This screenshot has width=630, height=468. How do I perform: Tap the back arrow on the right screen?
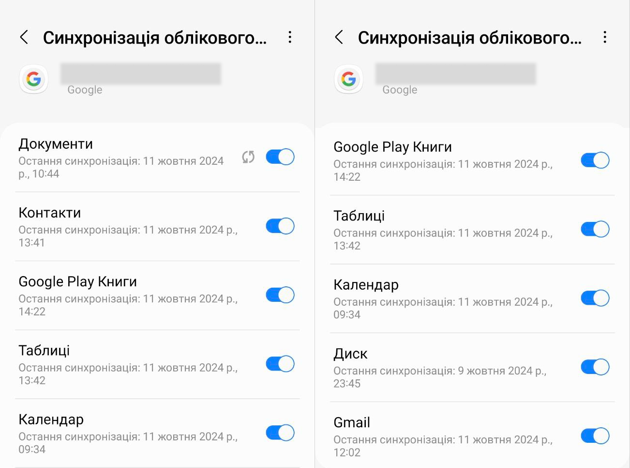tap(338, 37)
